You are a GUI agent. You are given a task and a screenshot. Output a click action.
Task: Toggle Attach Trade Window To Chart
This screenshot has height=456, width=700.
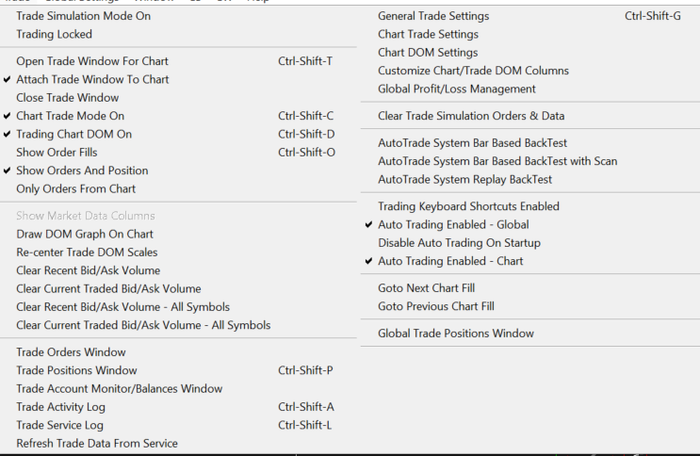click(92, 79)
